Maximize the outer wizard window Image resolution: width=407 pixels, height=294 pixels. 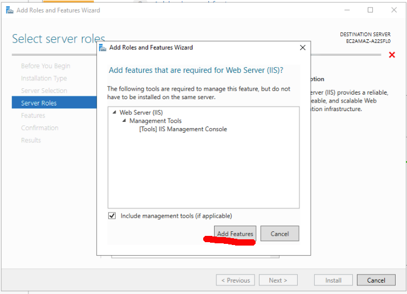pyautogui.click(x=370, y=10)
